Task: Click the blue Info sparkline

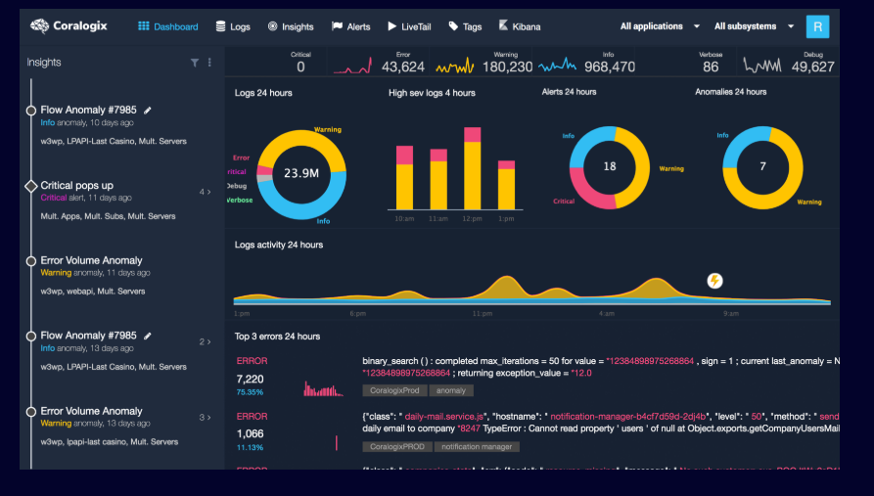Action: coord(558,66)
